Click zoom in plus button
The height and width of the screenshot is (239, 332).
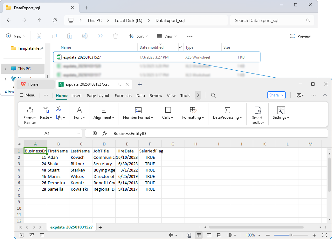coord(314,235)
